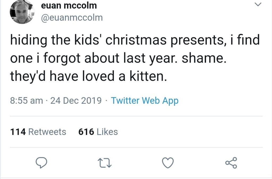
Task: Open the share icon for this tweet
Action: (231, 163)
